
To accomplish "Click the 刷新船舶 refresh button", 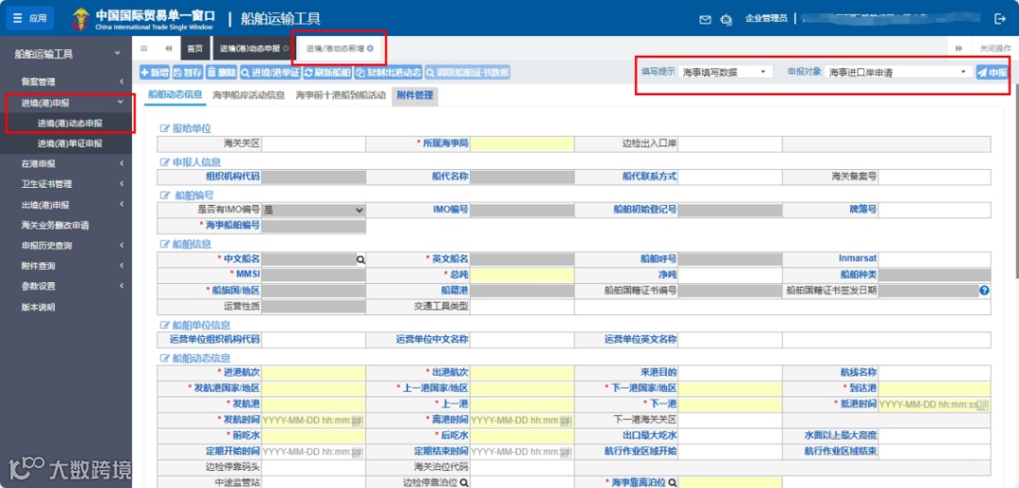I will click(x=327, y=72).
